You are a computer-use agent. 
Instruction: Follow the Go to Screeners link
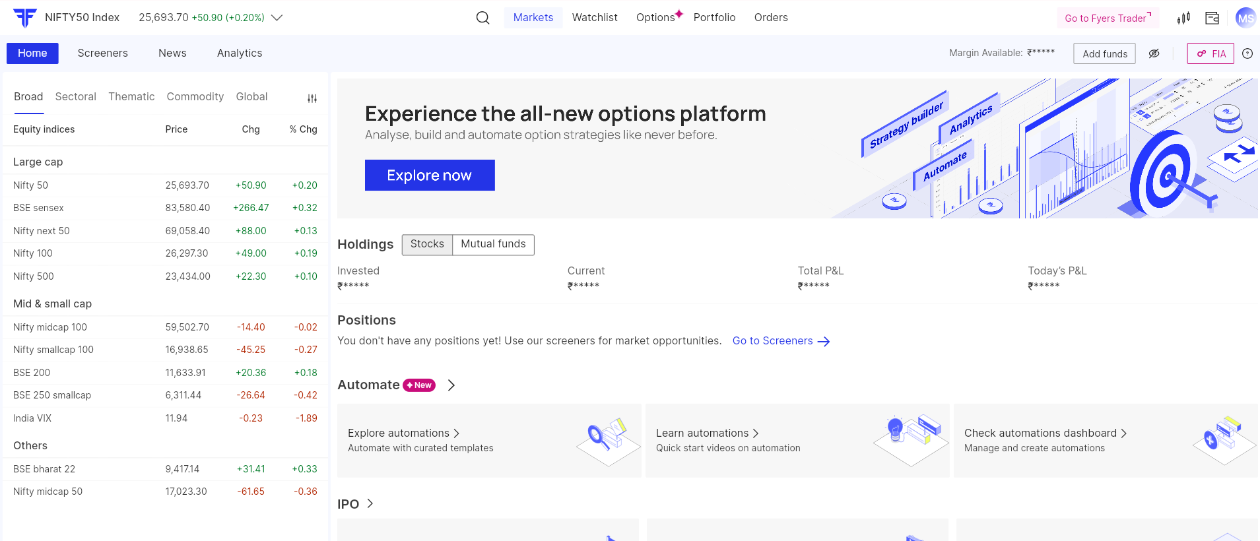tap(780, 341)
